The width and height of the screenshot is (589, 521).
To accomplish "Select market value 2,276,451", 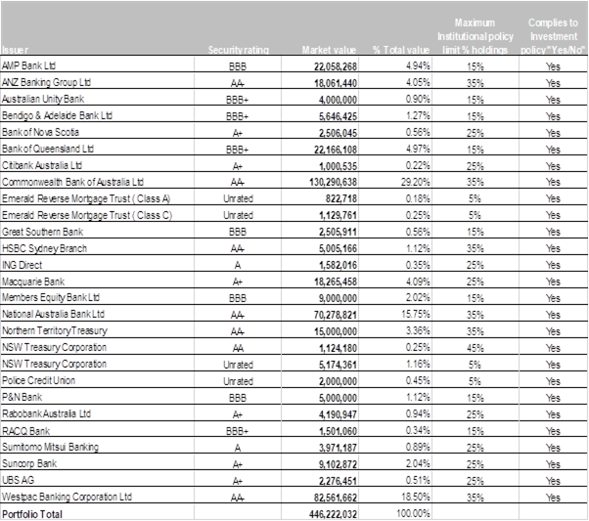I will (x=339, y=481).
